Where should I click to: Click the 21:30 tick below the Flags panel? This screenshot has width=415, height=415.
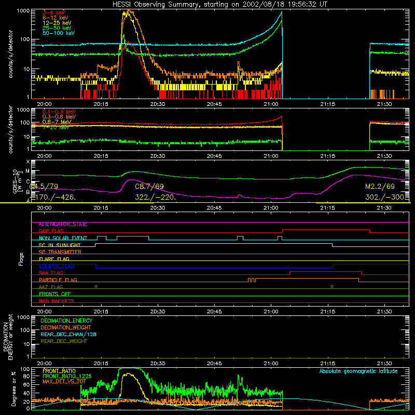click(384, 312)
